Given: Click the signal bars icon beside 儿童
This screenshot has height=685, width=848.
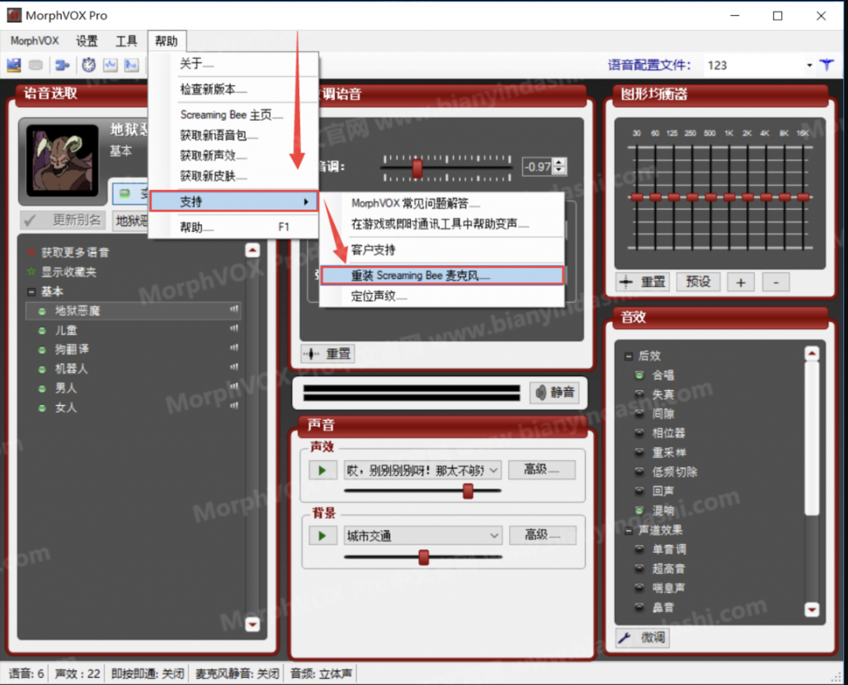Looking at the screenshot, I should coord(234,329).
